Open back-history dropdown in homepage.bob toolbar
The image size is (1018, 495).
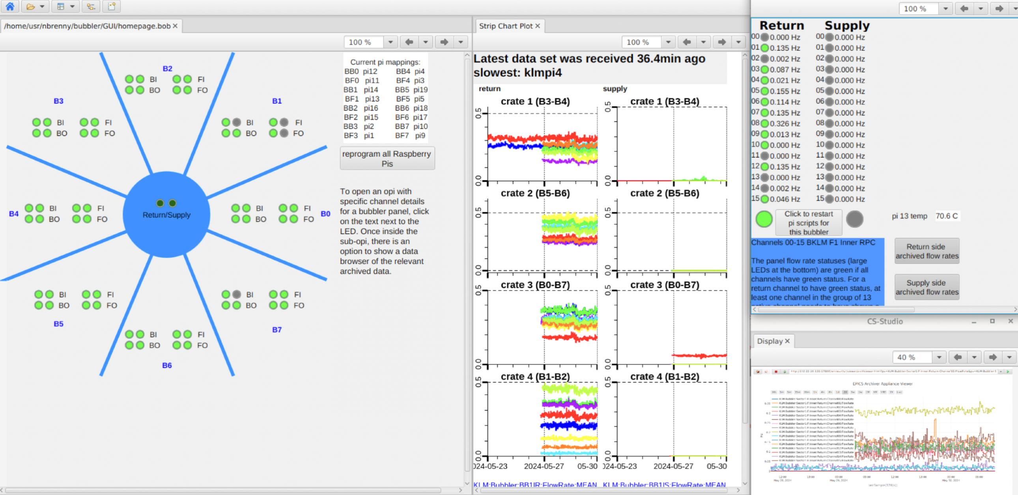(x=426, y=42)
